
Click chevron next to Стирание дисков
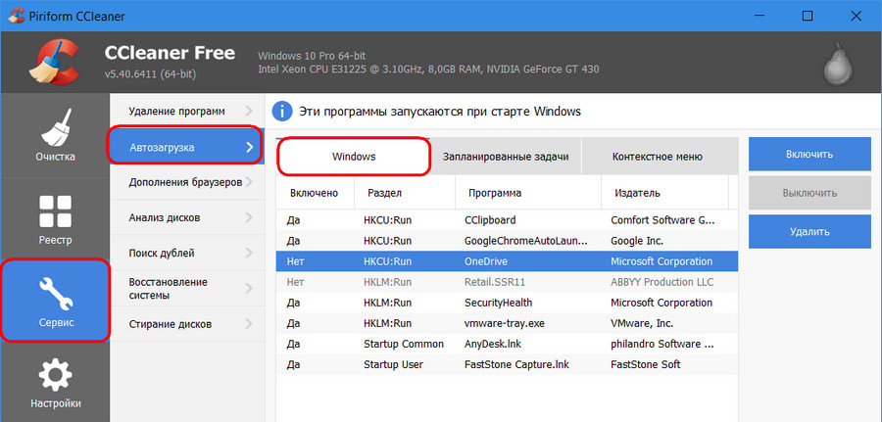pos(249,324)
